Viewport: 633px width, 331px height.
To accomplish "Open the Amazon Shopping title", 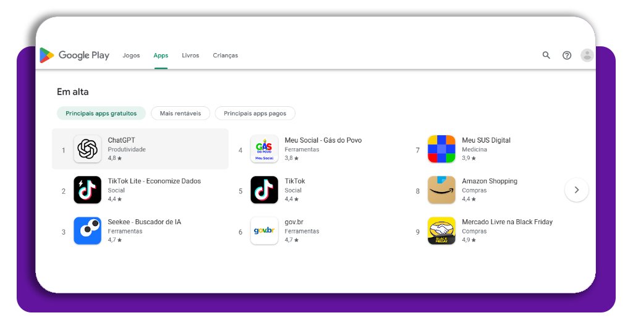I will pos(490,181).
